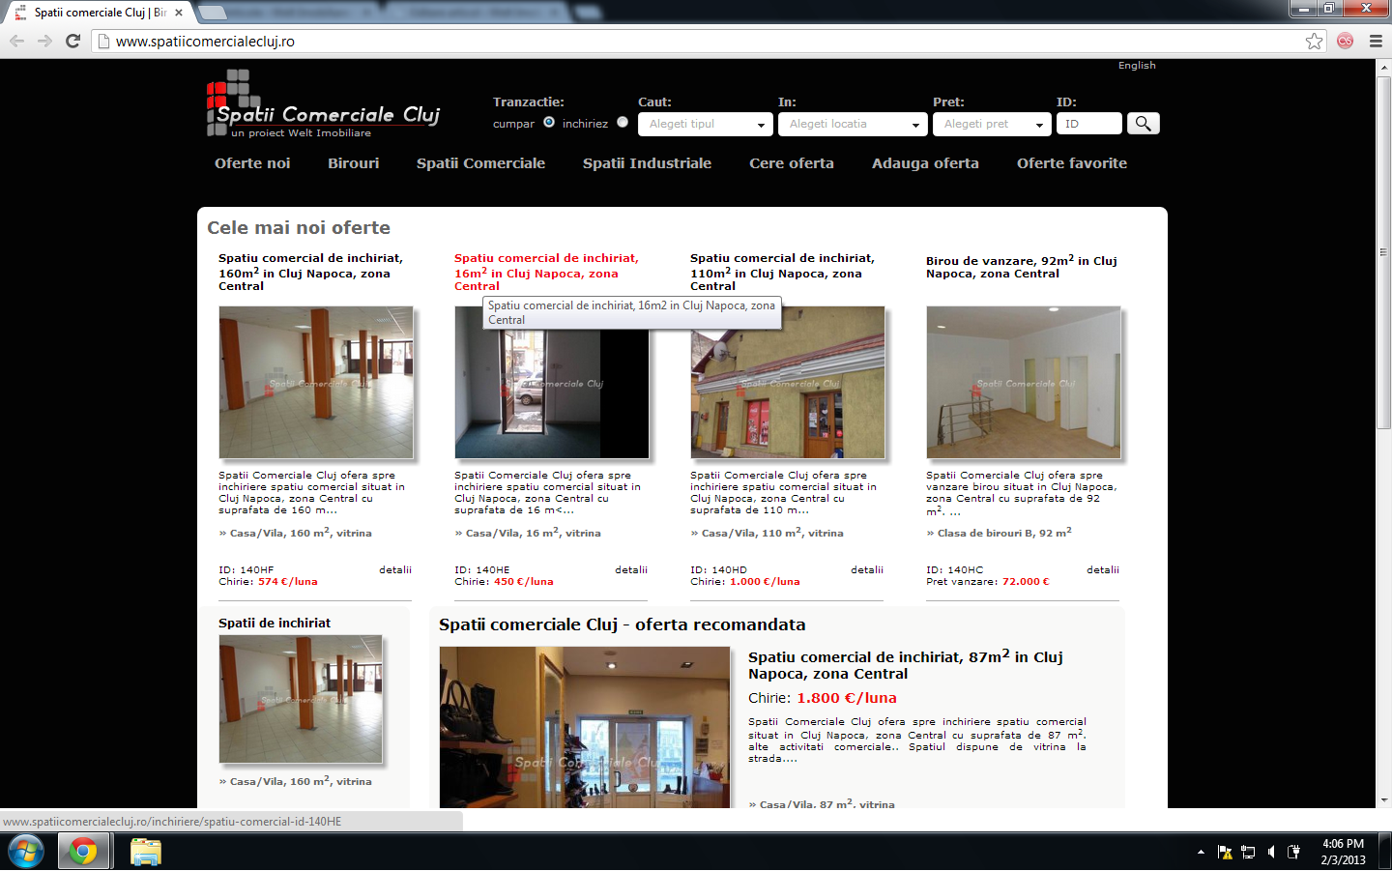Bookmark page using the star icon
The width and height of the screenshot is (1392, 871).
coord(1314,41)
